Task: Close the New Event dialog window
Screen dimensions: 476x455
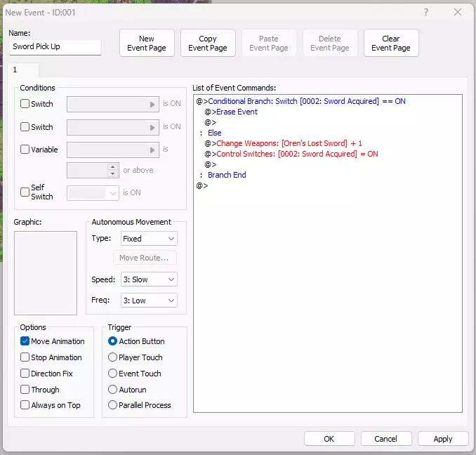Action: point(458,13)
